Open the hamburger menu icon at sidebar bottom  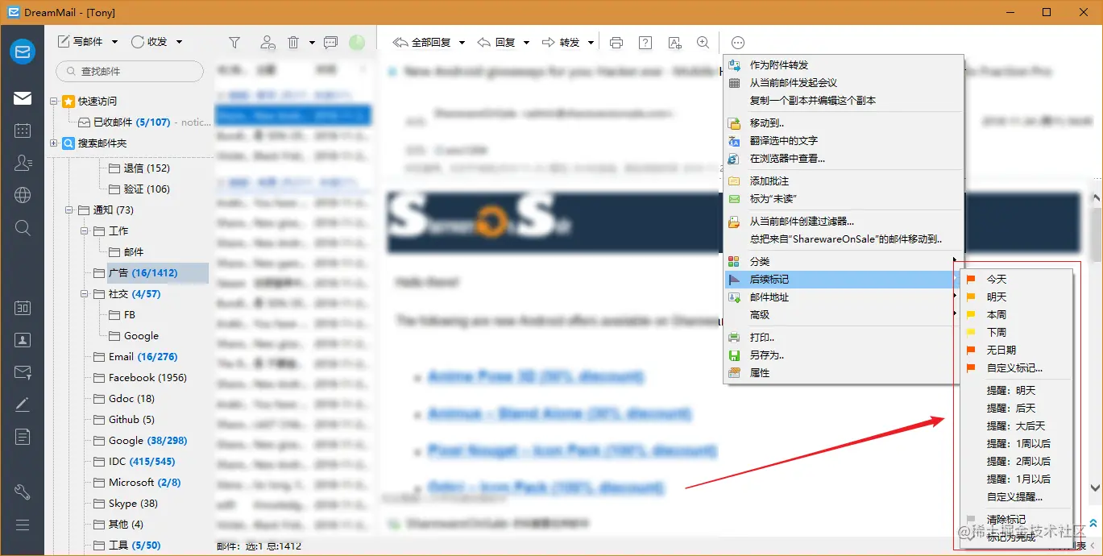[x=23, y=525]
